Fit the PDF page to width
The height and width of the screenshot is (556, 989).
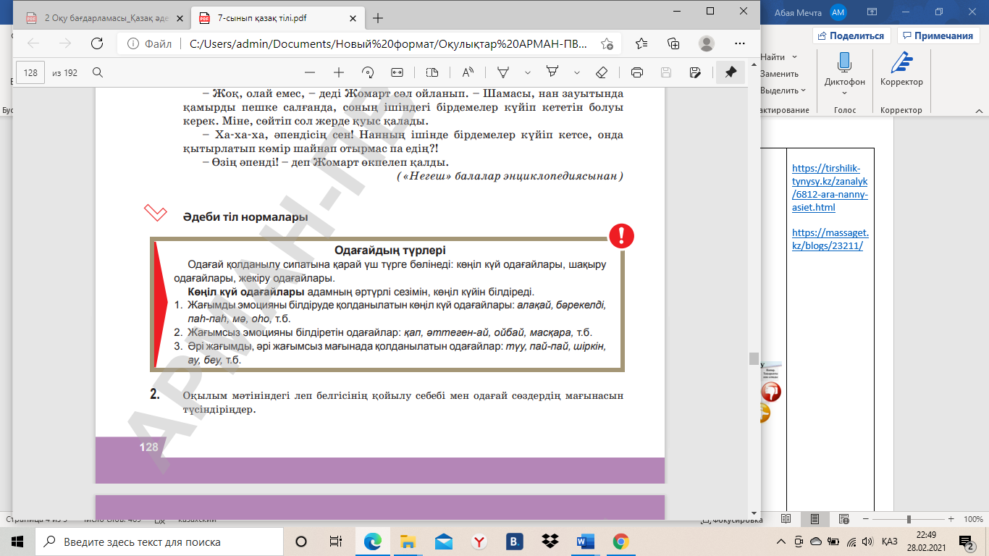pyautogui.click(x=397, y=72)
